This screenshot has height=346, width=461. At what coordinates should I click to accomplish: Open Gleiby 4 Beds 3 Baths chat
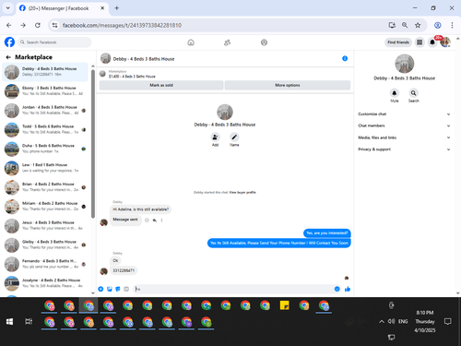(x=45, y=245)
